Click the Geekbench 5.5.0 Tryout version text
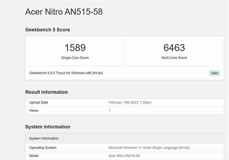 pyautogui.click(x=66, y=73)
